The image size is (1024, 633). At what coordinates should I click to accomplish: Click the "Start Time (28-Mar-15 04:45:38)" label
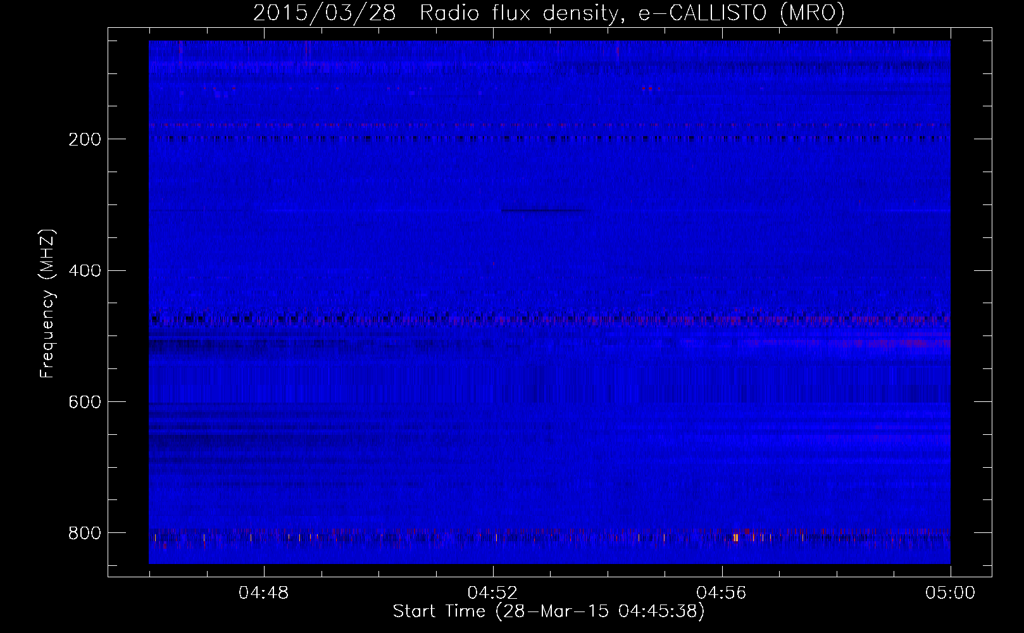click(x=549, y=611)
